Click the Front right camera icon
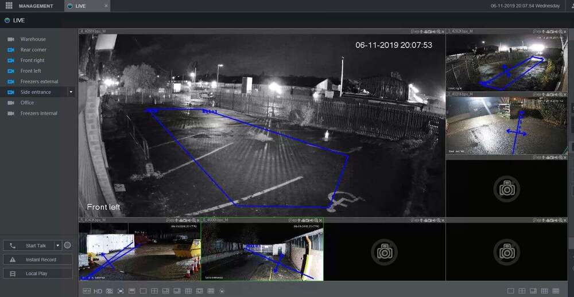Viewport: 574px width, 297px height. tap(10, 60)
